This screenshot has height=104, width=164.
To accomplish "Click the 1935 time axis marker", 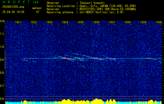I will tap(81, 22).
